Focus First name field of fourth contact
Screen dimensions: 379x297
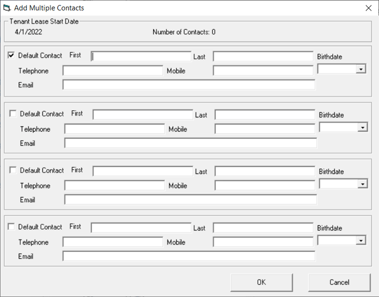coord(141,228)
